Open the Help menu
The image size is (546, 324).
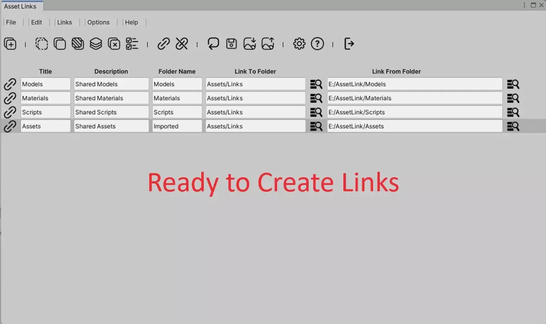point(131,22)
